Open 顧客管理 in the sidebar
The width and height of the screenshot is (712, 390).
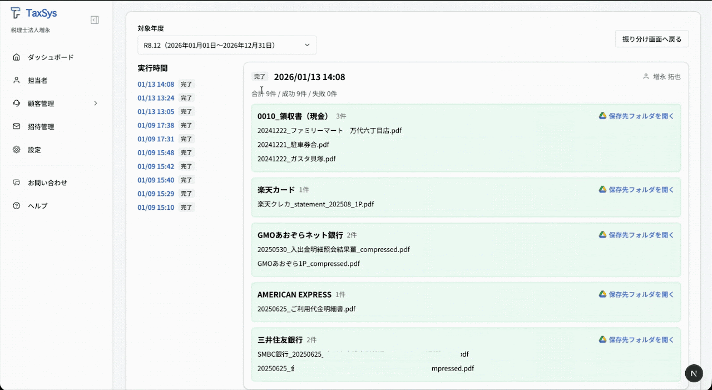click(41, 103)
